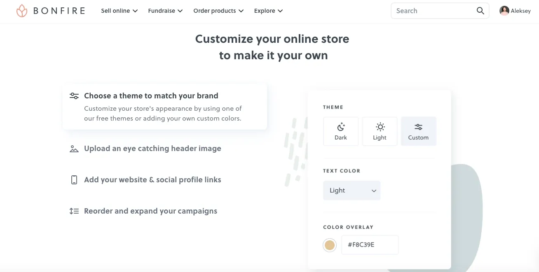The width and height of the screenshot is (539, 272).
Task: Click the tan color overlay swatch
Action: point(330,245)
